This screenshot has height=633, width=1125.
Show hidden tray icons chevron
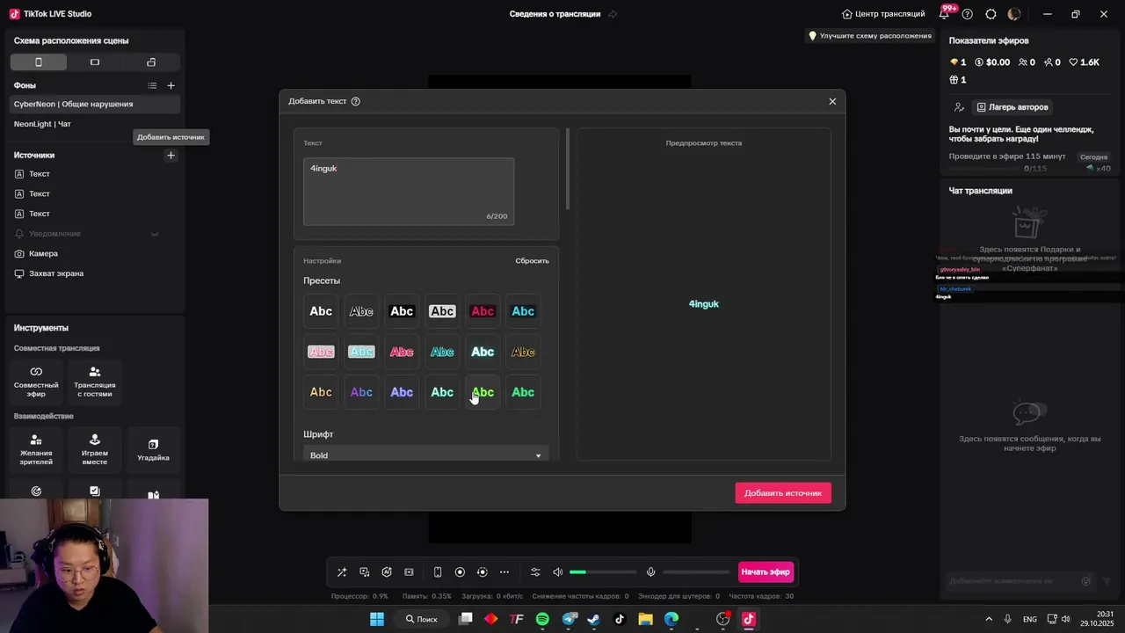(989, 619)
